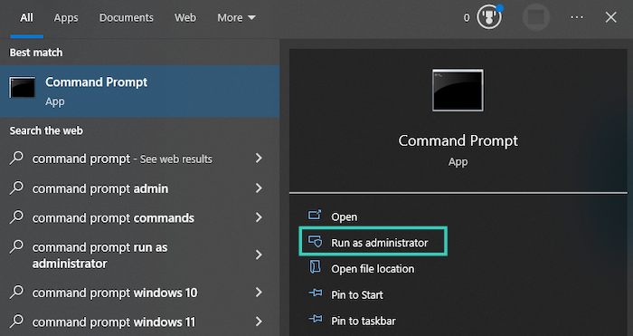The height and width of the screenshot is (336, 633).
Task: Click Command Prompt icon in best match
Action: 23,87
